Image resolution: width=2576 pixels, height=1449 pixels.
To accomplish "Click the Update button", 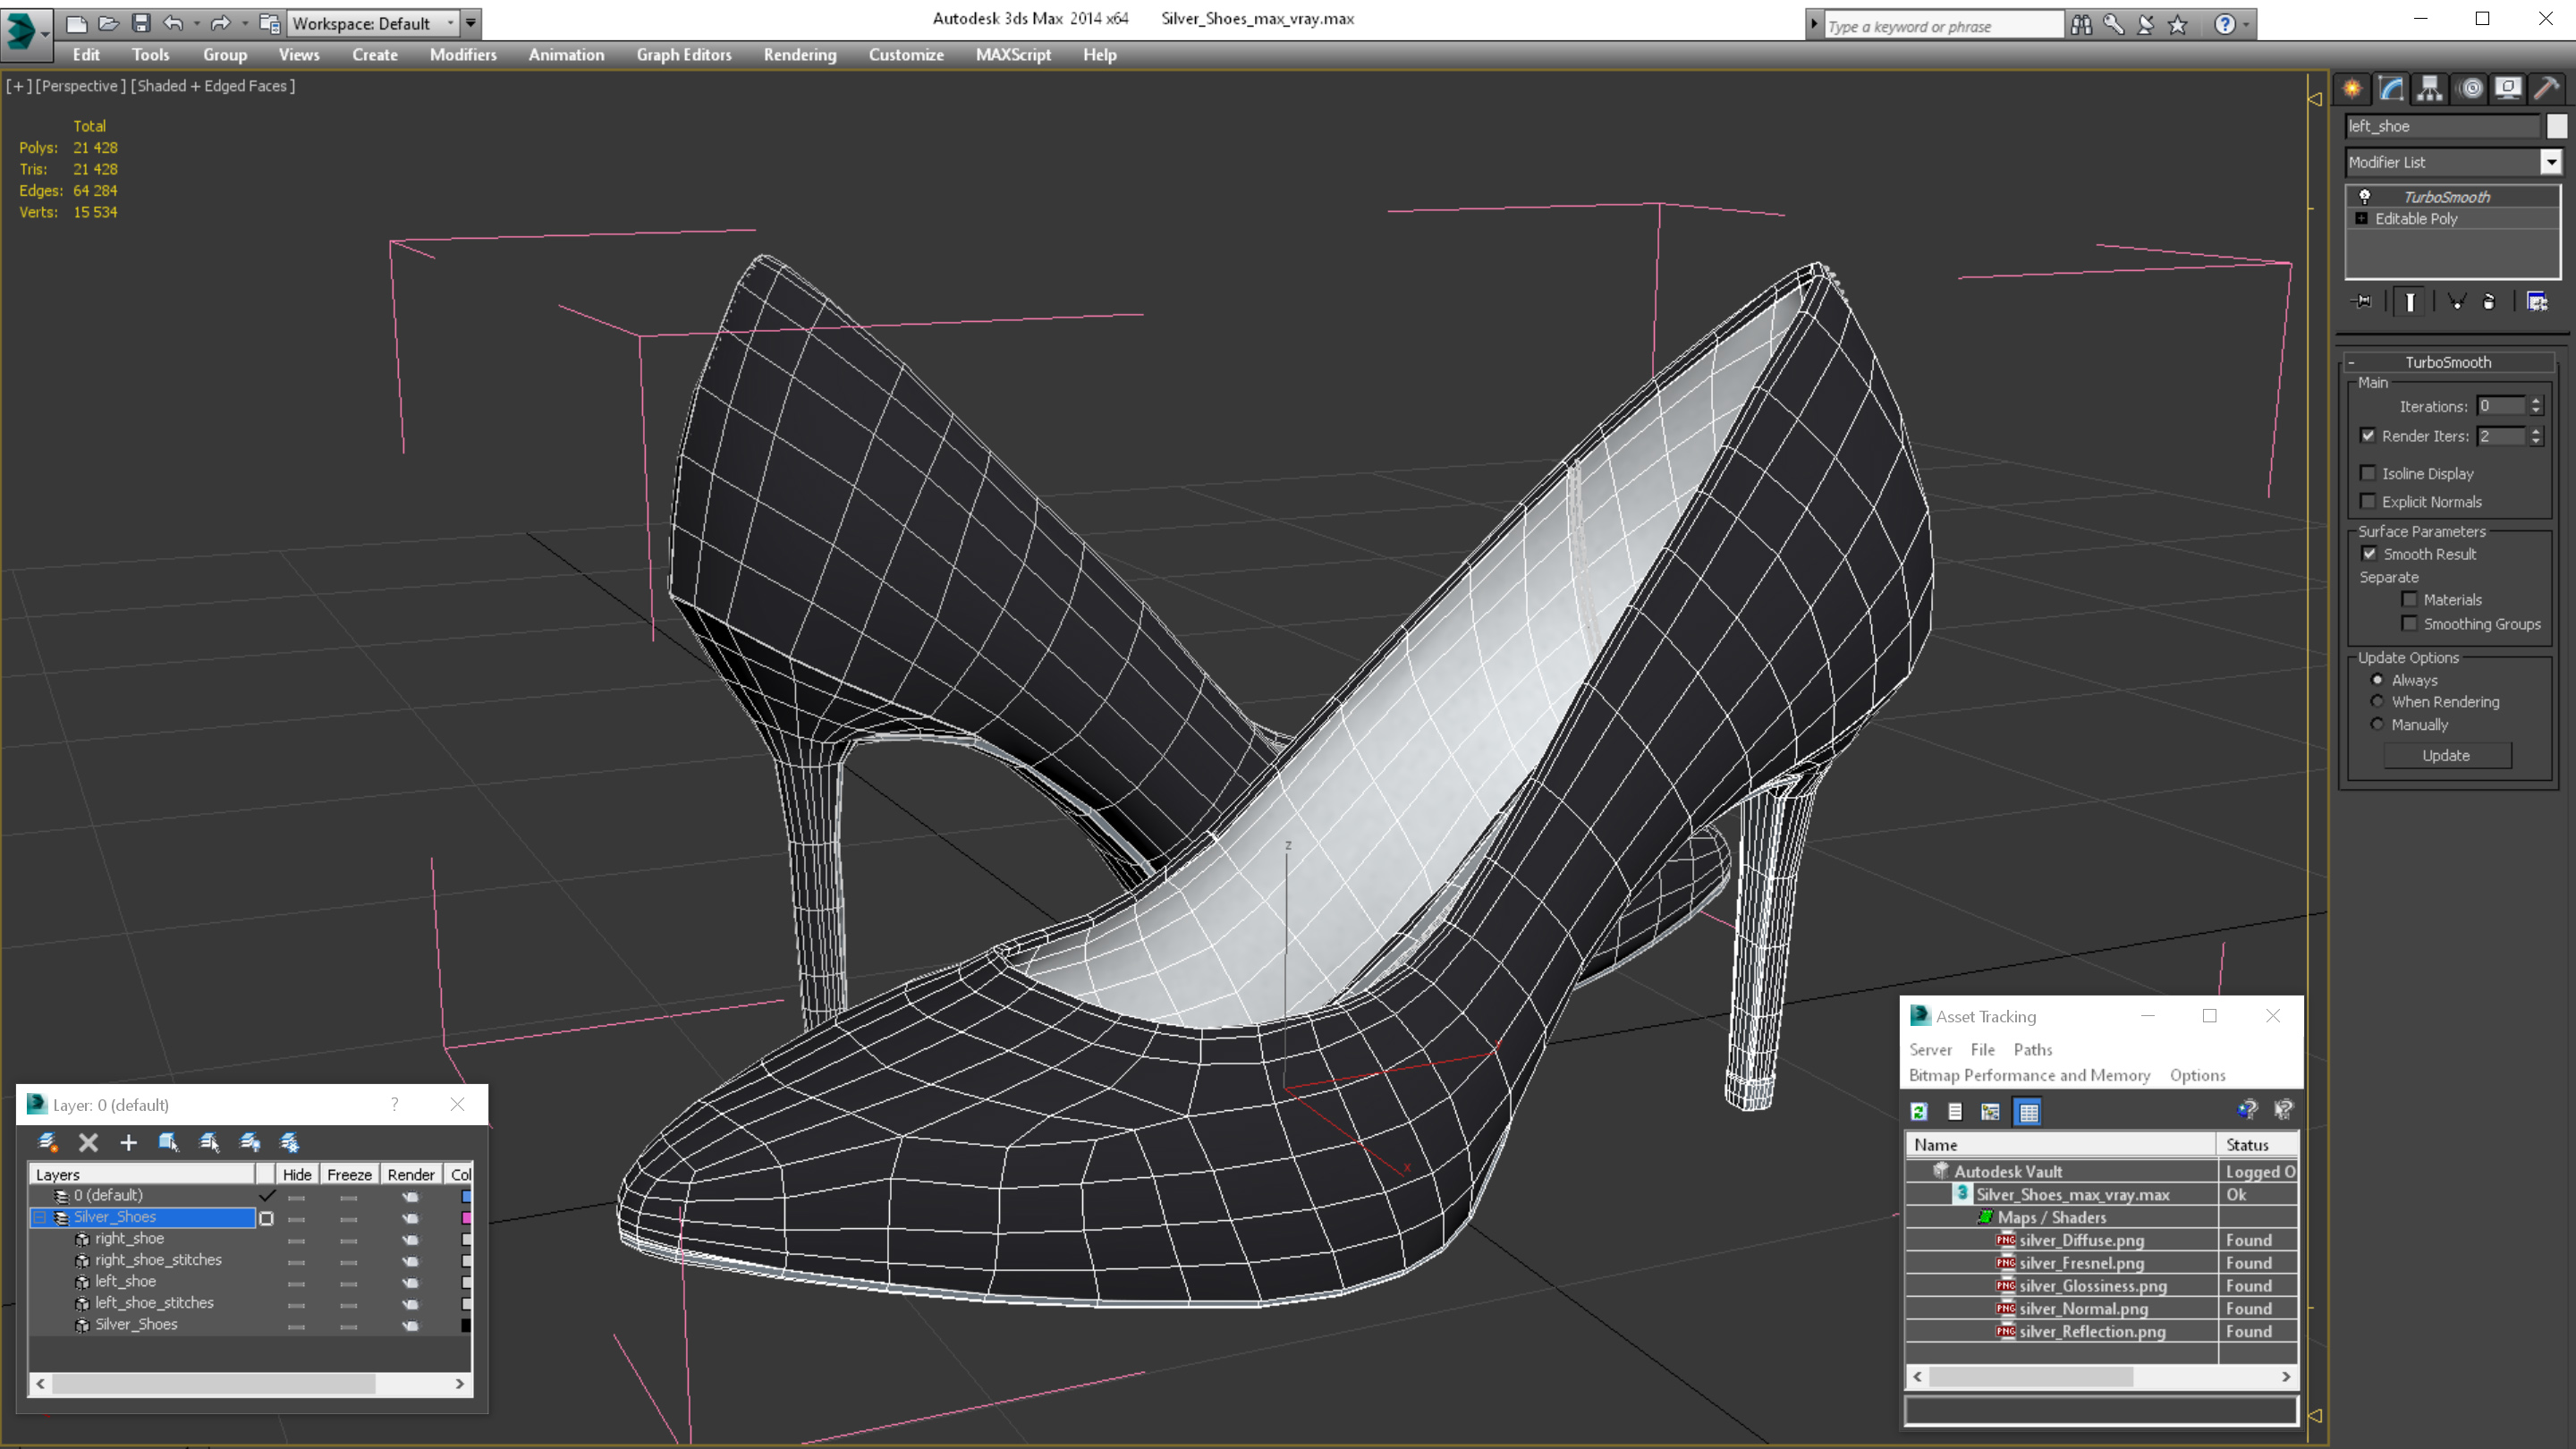I will click(x=2447, y=755).
